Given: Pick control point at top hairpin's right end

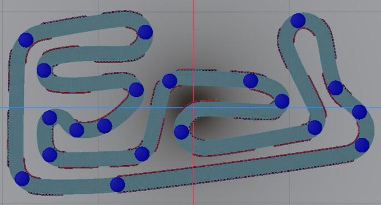Looking at the screenshot, I should pyautogui.click(x=146, y=32).
